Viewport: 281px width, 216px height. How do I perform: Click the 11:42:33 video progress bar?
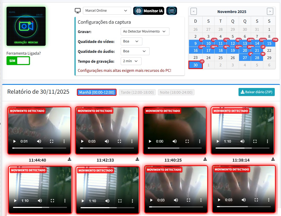click(106, 148)
